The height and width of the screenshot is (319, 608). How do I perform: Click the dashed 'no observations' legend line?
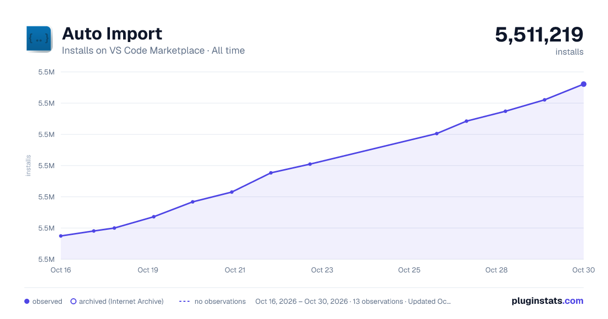184,301
